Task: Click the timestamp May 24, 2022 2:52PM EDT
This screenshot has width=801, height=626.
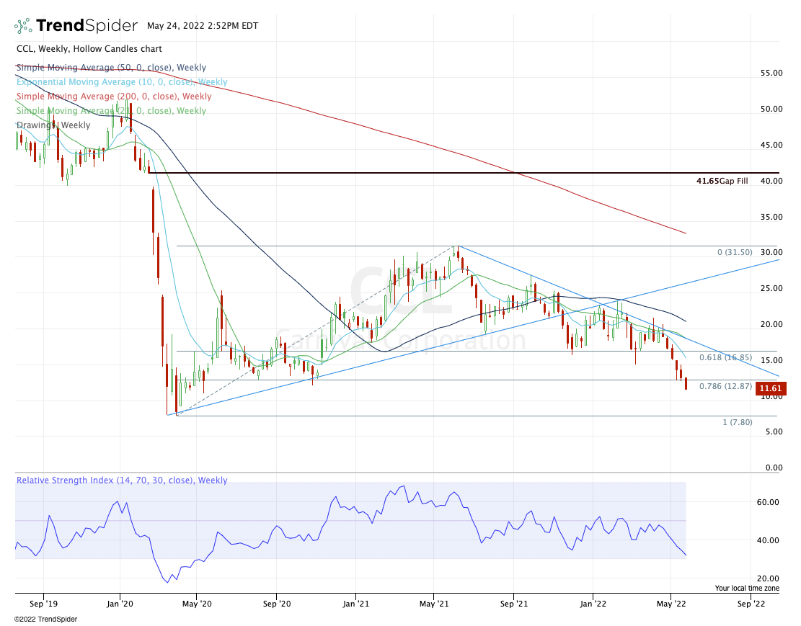Action: (203, 25)
